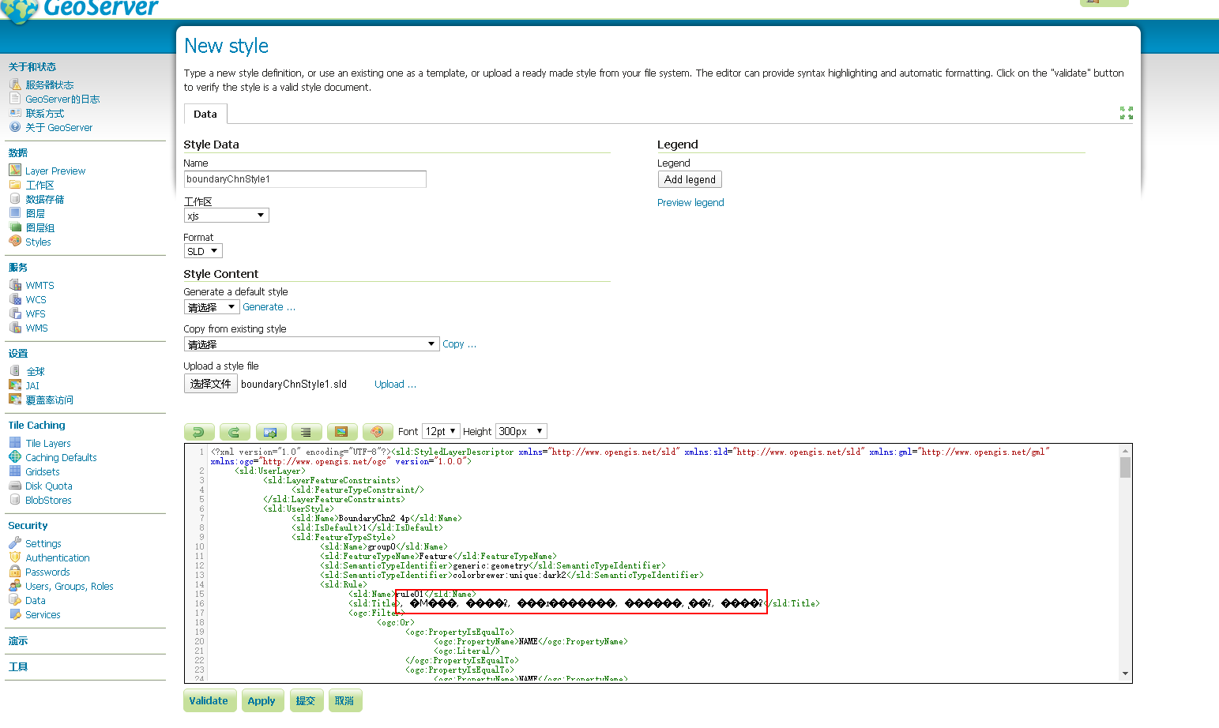1219x728 pixels.
Task: Select the Data tab
Action: [x=205, y=114]
